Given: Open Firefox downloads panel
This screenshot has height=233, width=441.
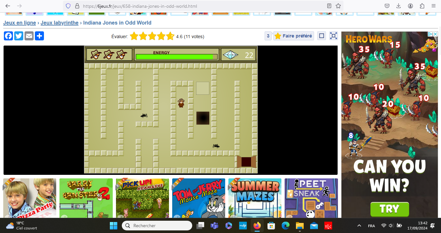Looking at the screenshot, I should (x=399, y=6).
